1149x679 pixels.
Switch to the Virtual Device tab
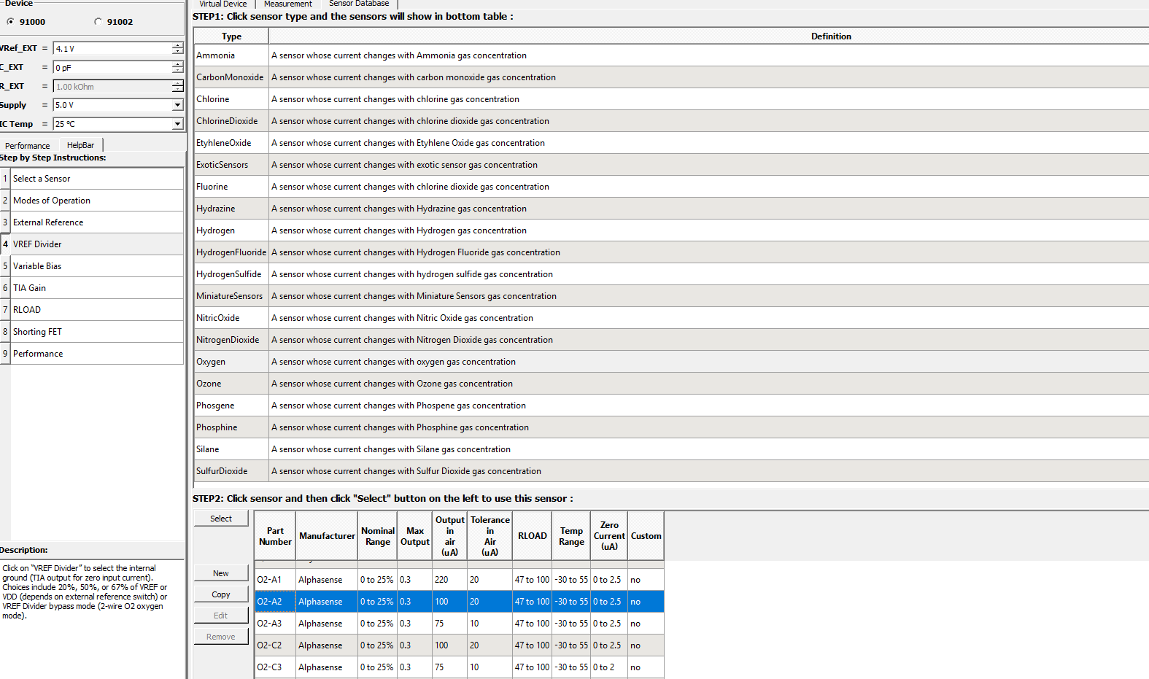coord(223,4)
